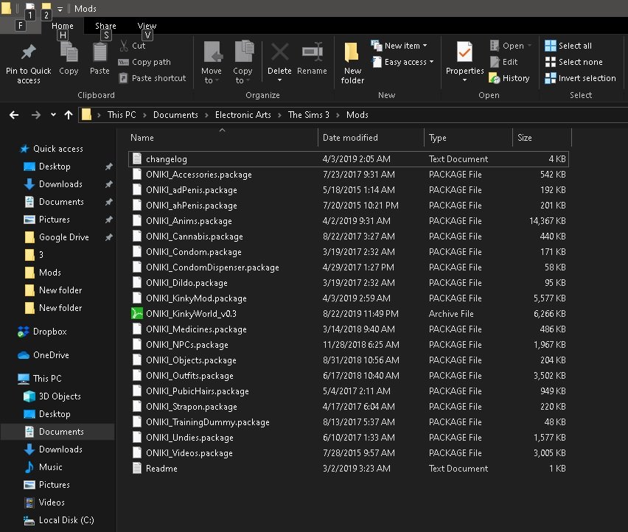Select the ONIKI_KinkyWorld_v0.3 archive file
The width and height of the screenshot is (628, 532).
349,314
